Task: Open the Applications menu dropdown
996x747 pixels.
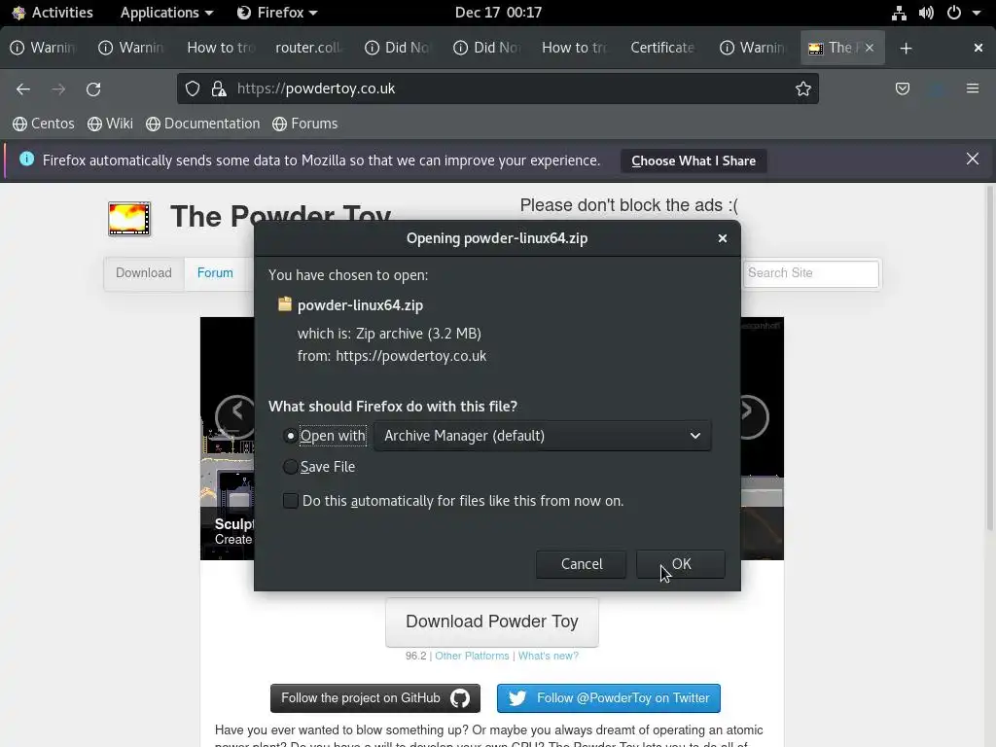Action: 166,13
